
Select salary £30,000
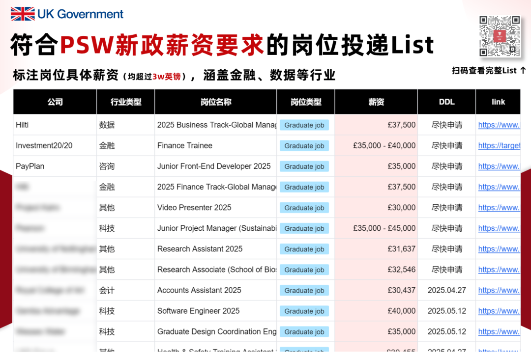click(402, 207)
